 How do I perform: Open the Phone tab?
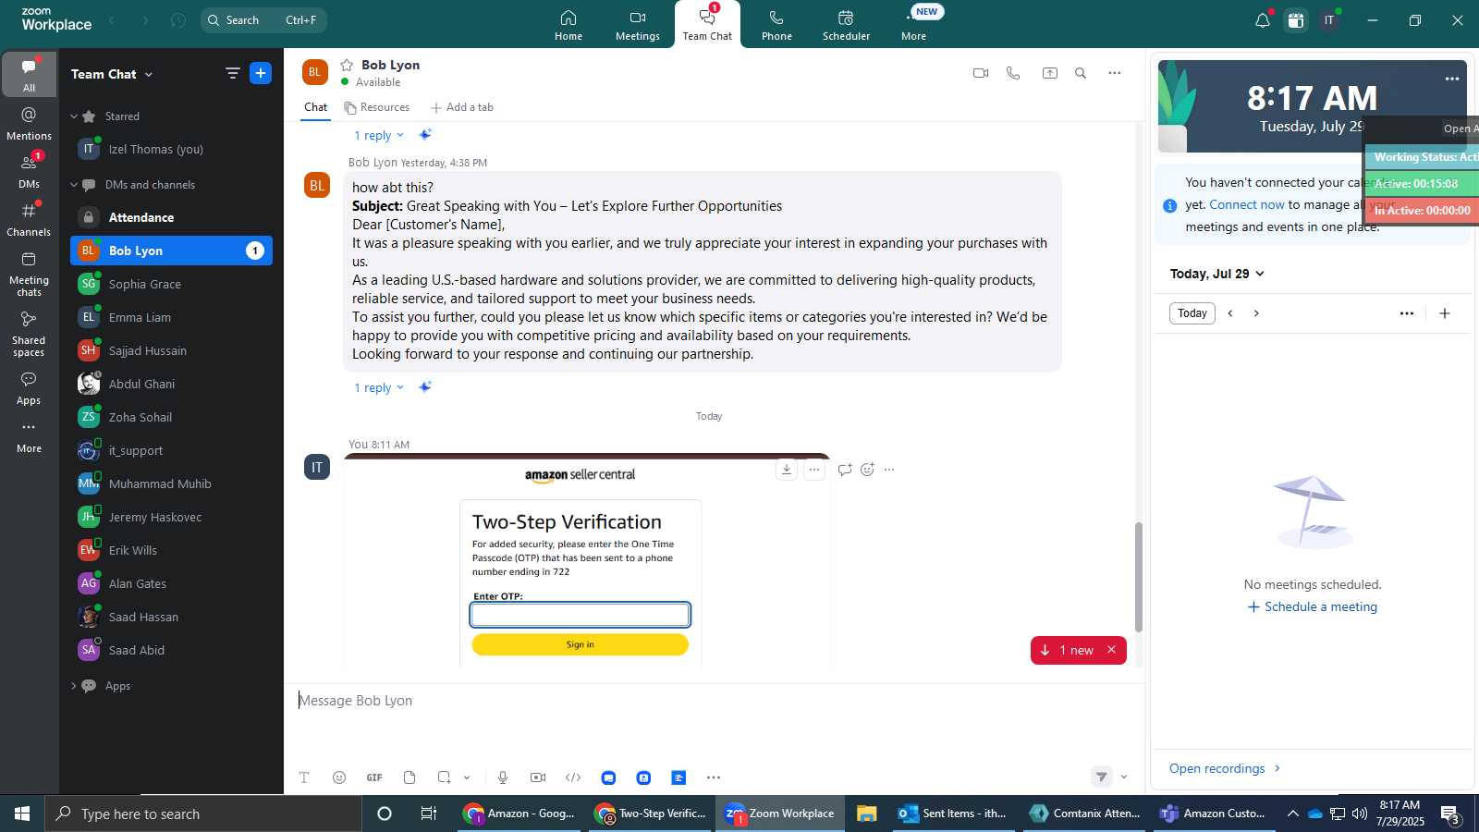[x=776, y=25]
